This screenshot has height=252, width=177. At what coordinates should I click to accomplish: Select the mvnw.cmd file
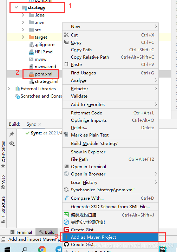[x=42, y=67]
